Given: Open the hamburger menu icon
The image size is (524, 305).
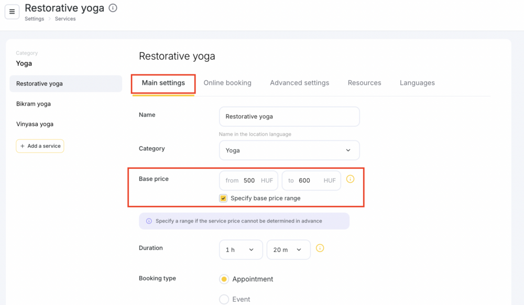Looking at the screenshot, I should (x=12, y=12).
